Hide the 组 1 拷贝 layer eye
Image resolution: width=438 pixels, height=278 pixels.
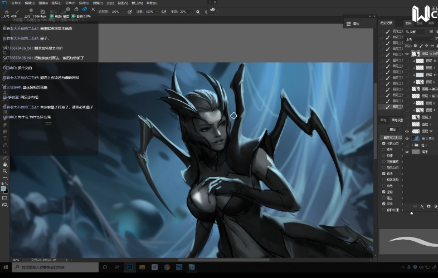[x=407, y=138]
